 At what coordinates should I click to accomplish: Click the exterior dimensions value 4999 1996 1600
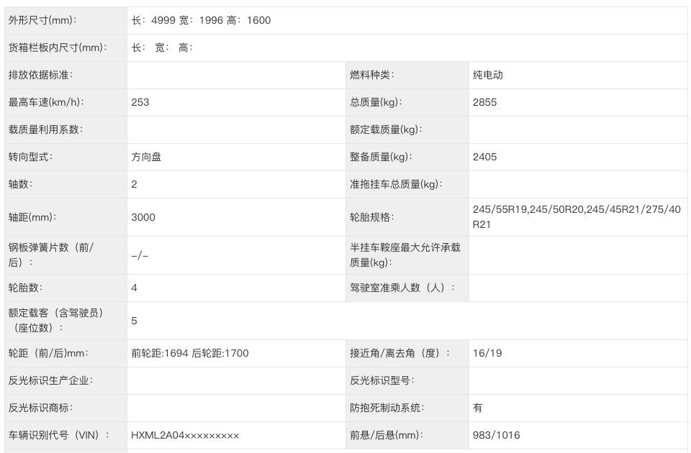pyautogui.click(x=201, y=20)
